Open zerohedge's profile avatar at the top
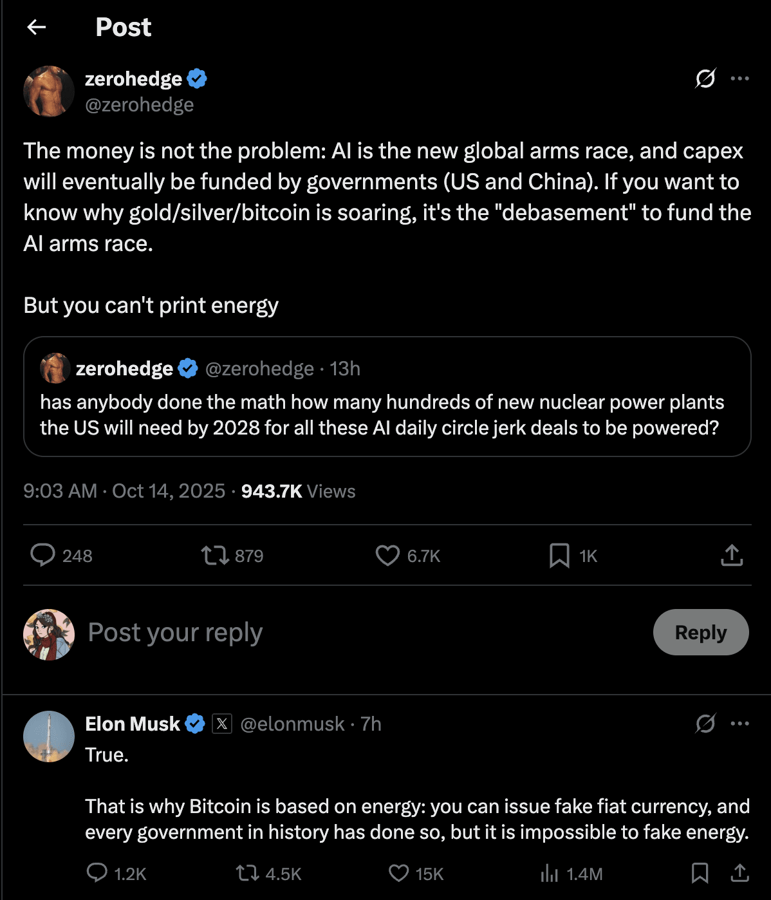This screenshot has width=771, height=900. point(49,91)
